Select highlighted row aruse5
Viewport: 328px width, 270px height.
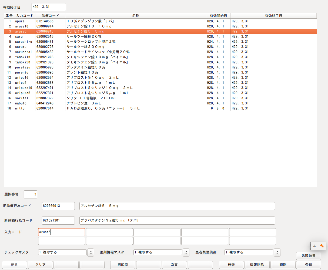[x=160, y=31]
